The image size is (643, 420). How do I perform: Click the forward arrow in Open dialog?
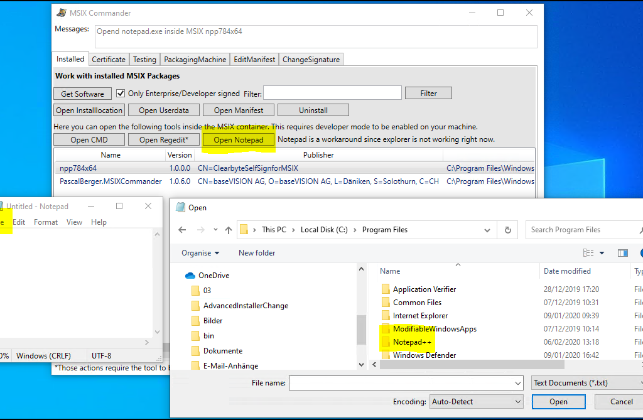click(200, 230)
